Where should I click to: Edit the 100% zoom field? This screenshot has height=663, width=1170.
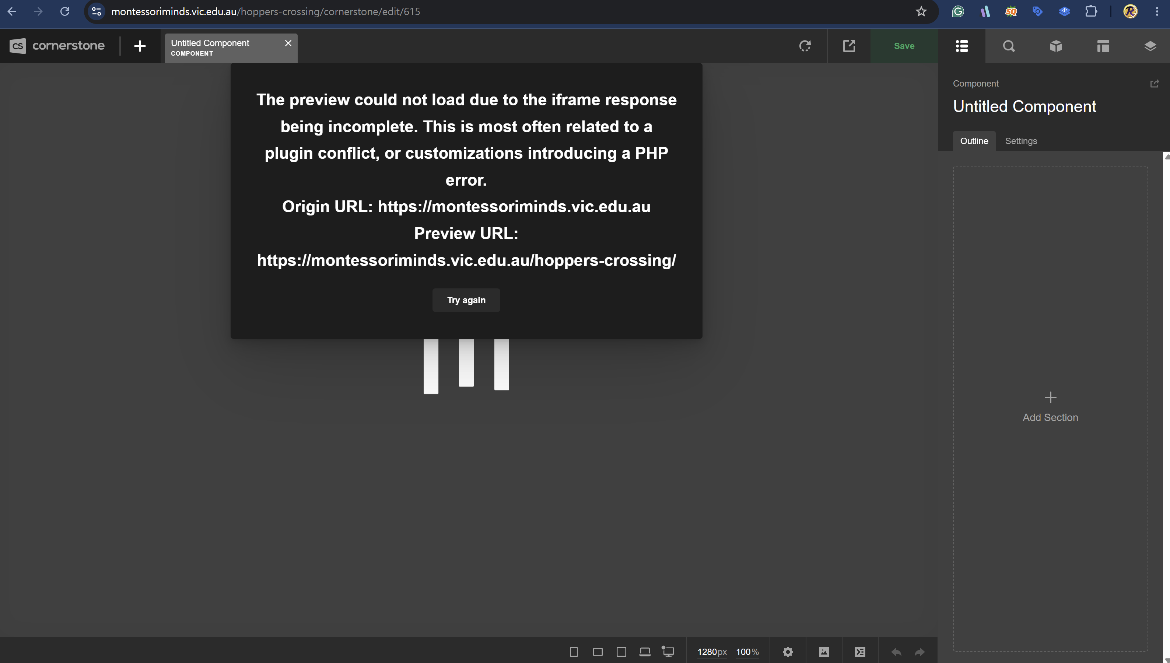tap(747, 652)
